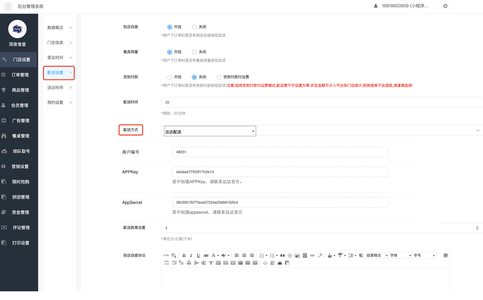Click the power logout icon

(x=445, y=6)
